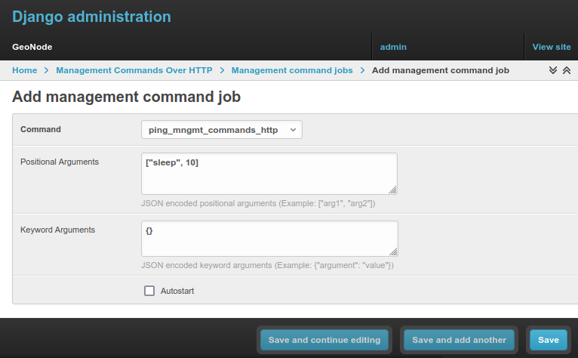Click the Keyword Arguments textarea resize handle
578x358 pixels.
393,252
